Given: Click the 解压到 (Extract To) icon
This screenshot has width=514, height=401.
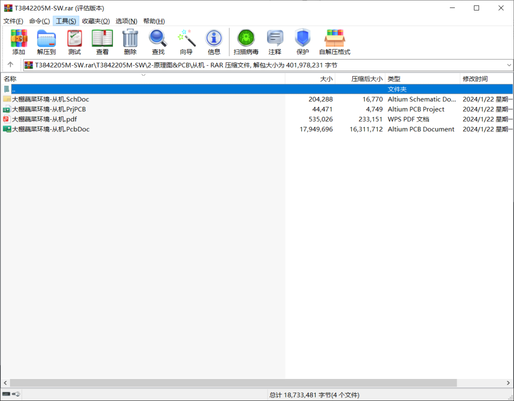Looking at the screenshot, I should [46, 42].
